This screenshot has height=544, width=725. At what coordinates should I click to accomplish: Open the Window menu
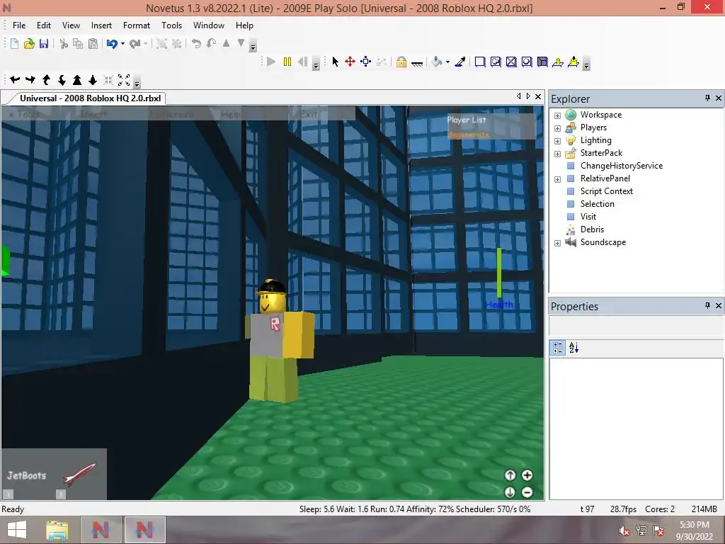click(x=209, y=25)
